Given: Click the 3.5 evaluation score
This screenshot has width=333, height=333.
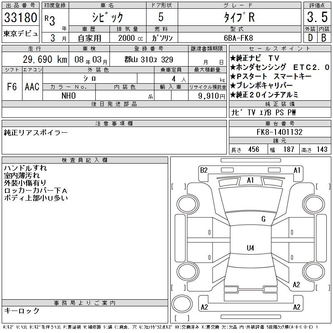Looking at the screenshot, I should [x=317, y=17].
